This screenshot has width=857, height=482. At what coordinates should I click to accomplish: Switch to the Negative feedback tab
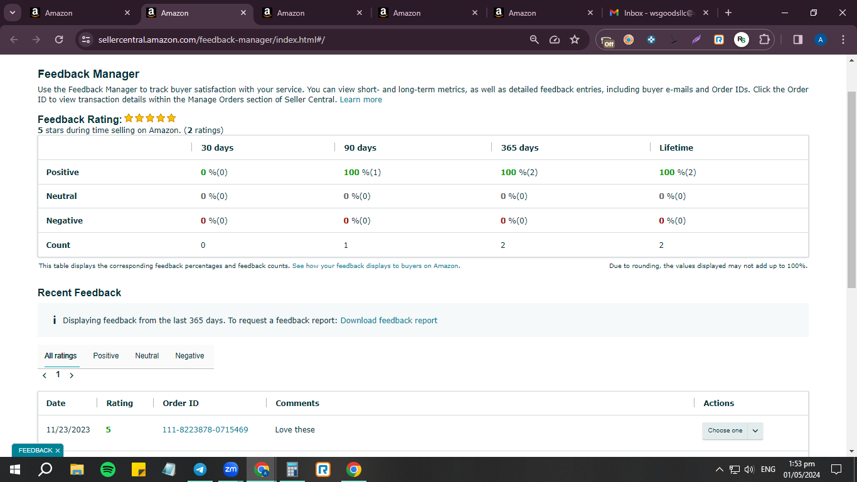(189, 356)
